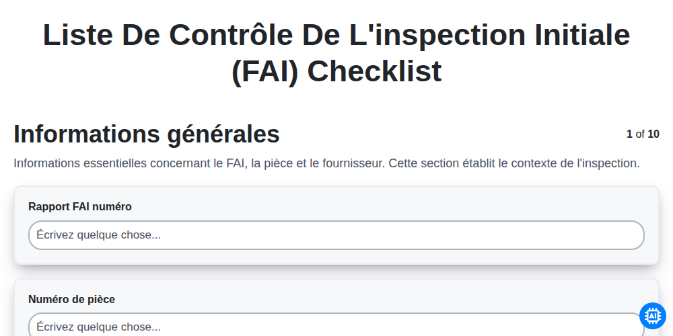Click the "Rapport FAI numéro" field label
This screenshot has height=336, width=673.
point(80,206)
